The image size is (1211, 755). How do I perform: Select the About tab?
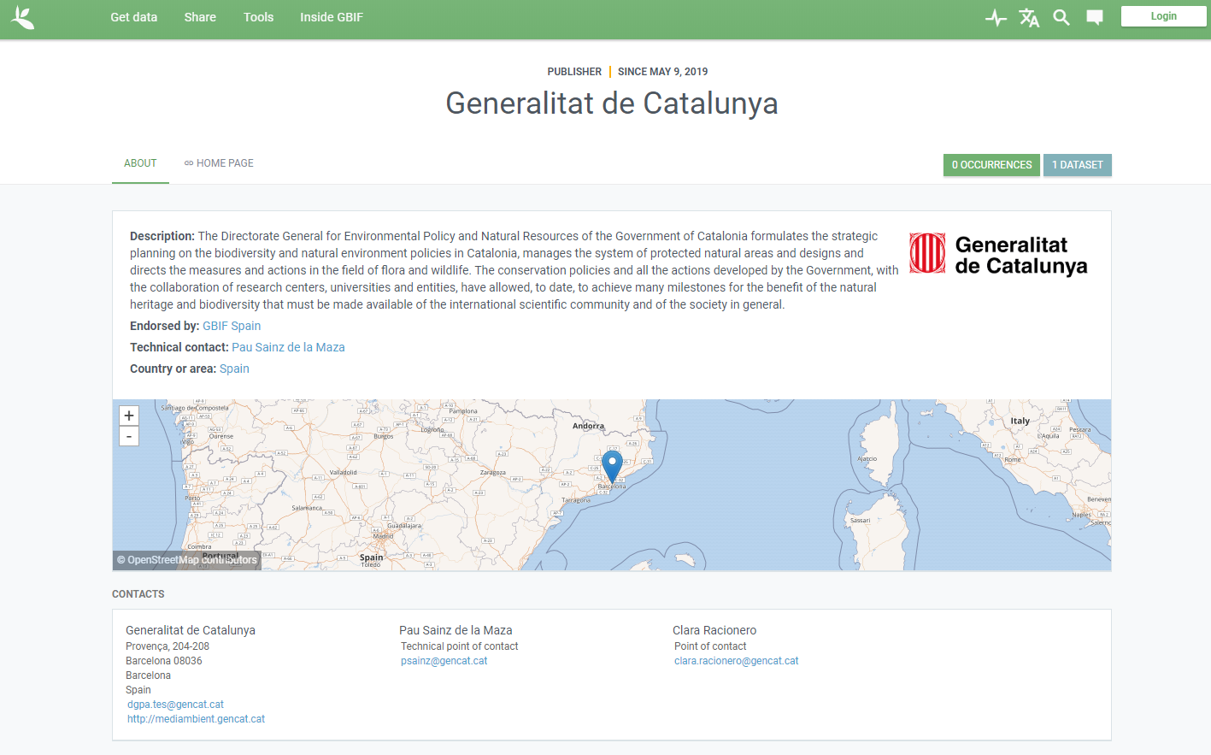(140, 163)
